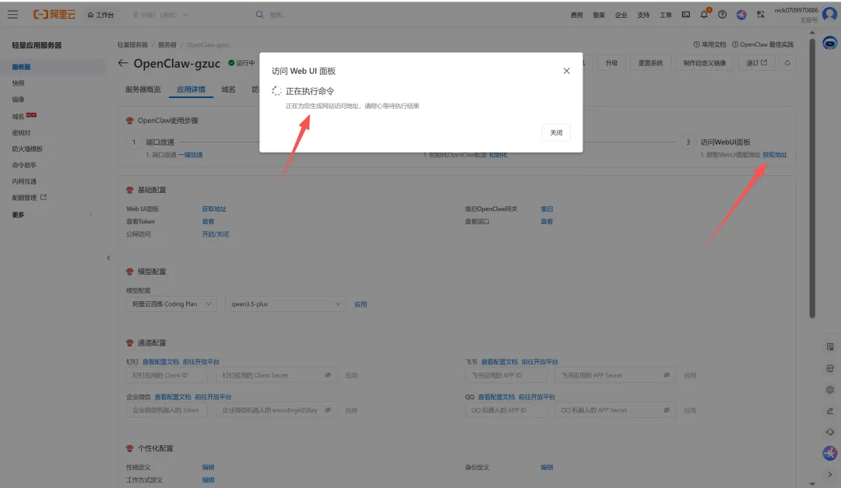Click 编辑 next to 性格定义

208,468
